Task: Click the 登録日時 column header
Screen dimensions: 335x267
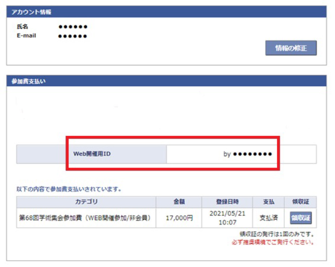Action: pyautogui.click(x=227, y=202)
